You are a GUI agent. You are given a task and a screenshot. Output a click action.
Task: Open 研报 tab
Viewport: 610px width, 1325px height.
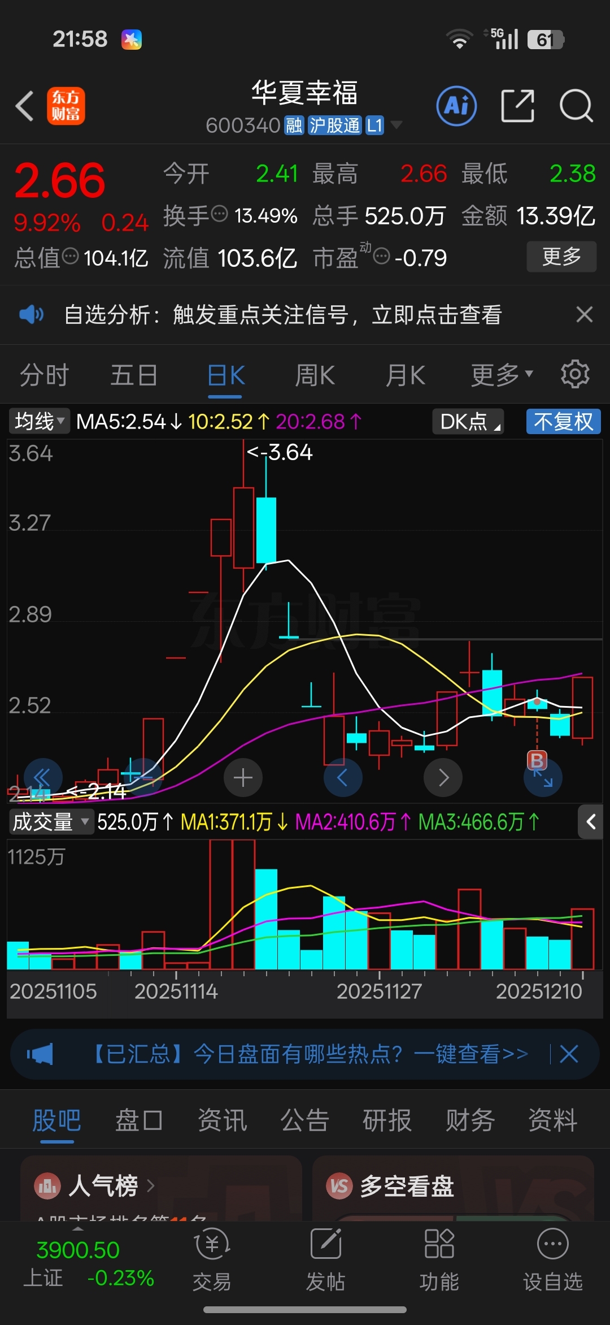pos(387,1120)
